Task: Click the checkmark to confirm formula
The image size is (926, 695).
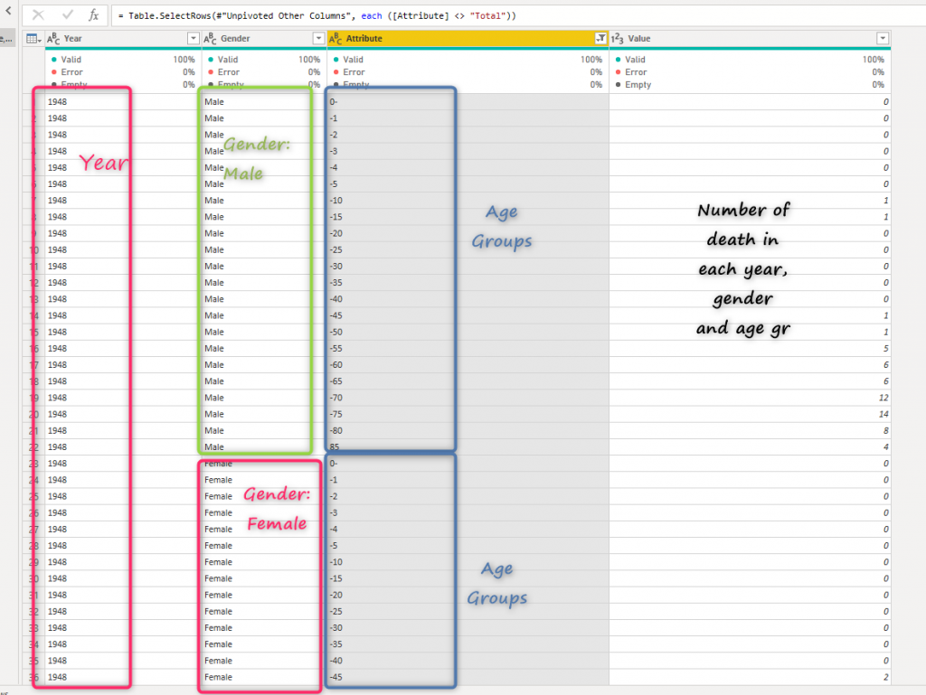Action: tap(67, 15)
